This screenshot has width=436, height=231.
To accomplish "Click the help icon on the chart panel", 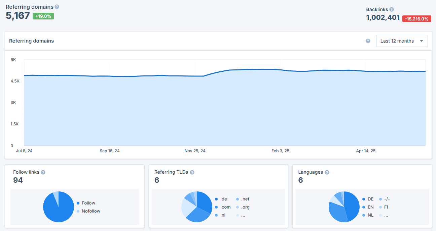I will click(x=368, y=41).
